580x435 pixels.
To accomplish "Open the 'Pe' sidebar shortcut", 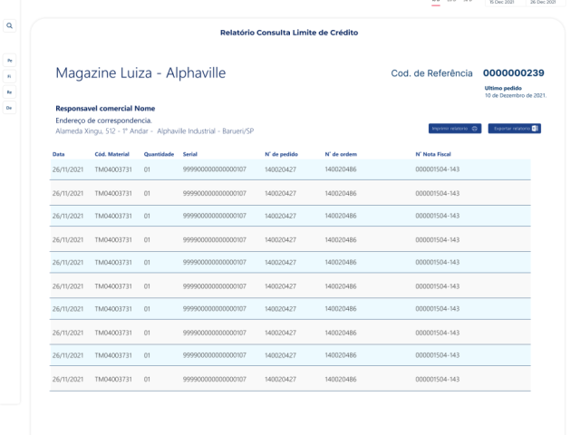I will (x=10, y=61).
